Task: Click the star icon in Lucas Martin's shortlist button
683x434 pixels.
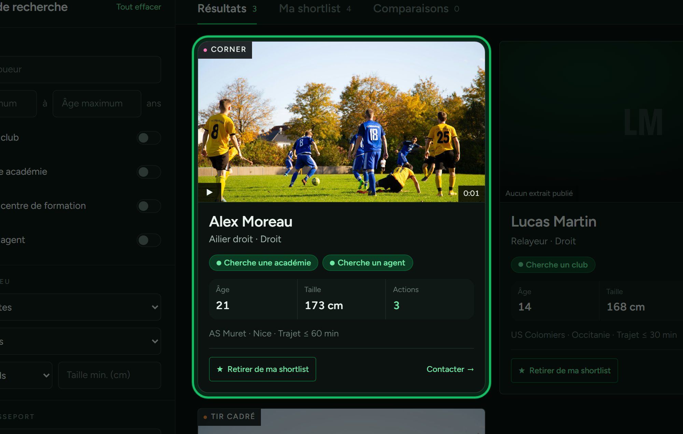Action: coord(522,371)
